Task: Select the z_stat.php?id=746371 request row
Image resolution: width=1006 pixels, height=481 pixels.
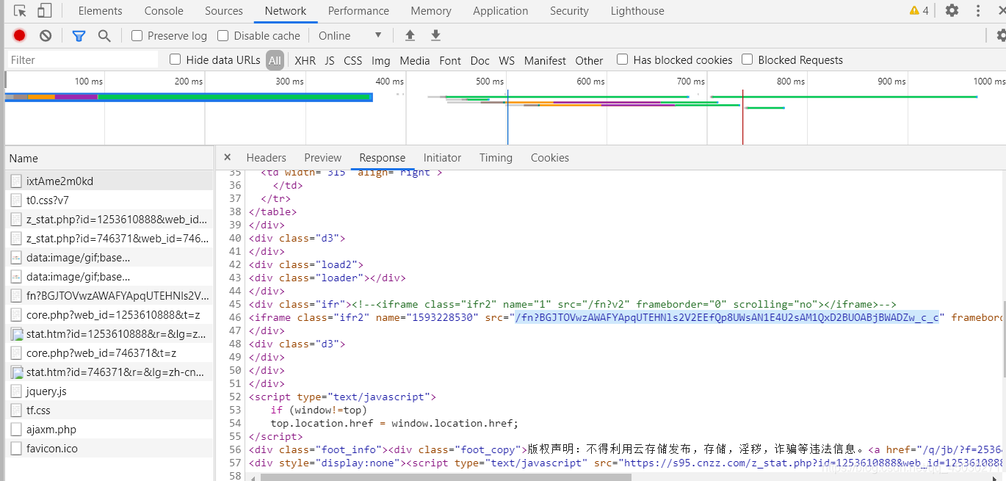Action: [x=109, y=239]
